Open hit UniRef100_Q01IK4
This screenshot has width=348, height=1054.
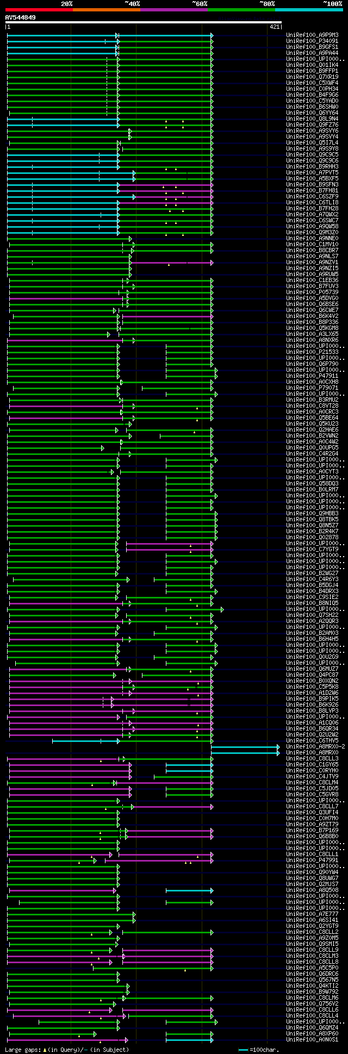coord(312,65)
